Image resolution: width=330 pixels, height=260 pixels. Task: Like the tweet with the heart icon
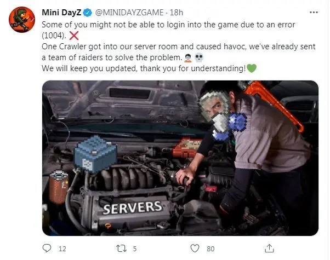(x=195, y=248)
